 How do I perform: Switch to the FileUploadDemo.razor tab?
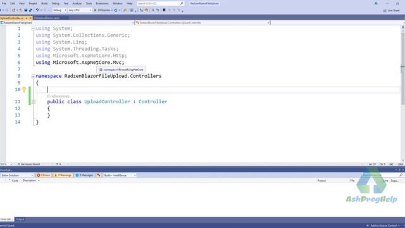(47, 18)
